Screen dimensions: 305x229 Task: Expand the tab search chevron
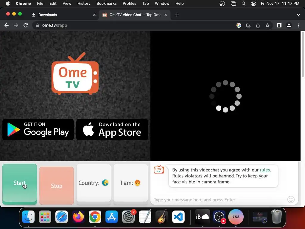(x=298, y=15)
